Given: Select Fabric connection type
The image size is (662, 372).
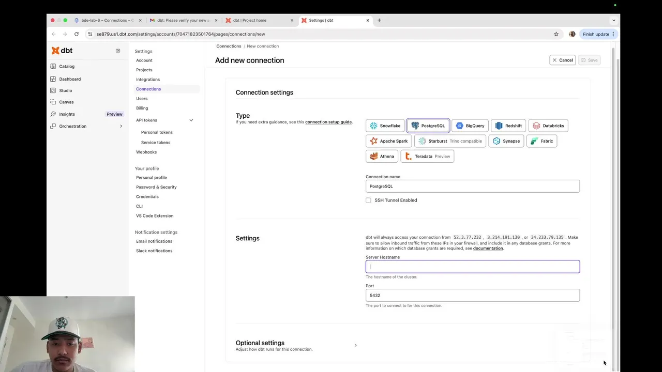Looking at the screenshot, I should click(541, 141).
